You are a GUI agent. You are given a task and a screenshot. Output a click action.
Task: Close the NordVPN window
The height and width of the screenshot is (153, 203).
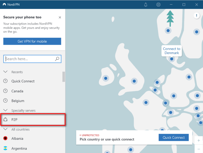coord(197,4)
